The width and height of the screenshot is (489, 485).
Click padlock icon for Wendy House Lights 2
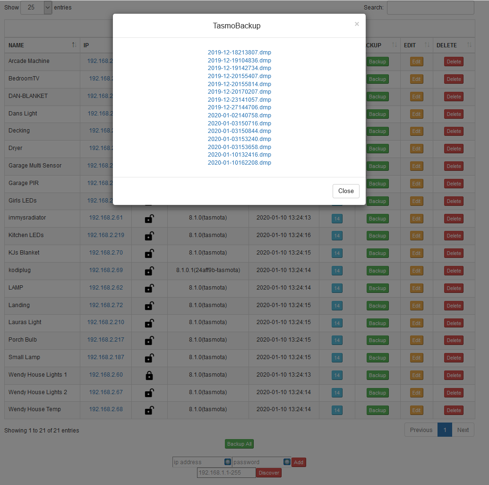149,393
